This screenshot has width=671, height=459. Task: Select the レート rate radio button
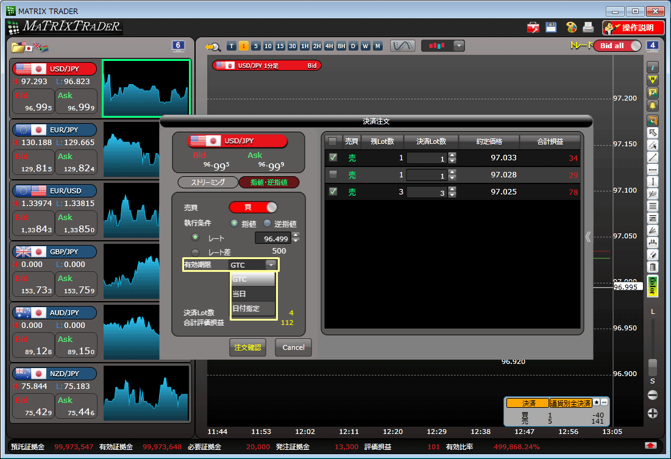click(195, 237)
